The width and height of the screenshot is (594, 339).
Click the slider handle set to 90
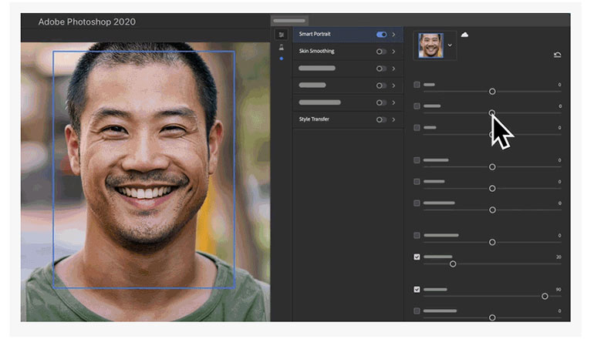(545, 296)
